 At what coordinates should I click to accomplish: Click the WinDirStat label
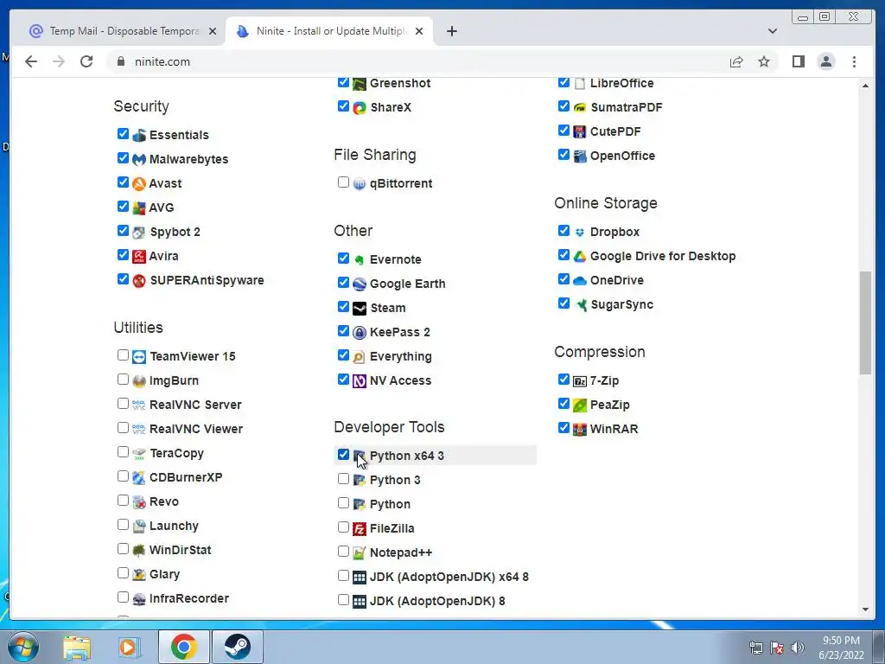pyautogui.click(x=180, y=550)
